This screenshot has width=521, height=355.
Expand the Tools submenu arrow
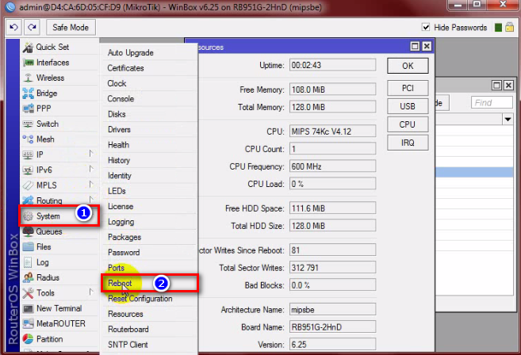click(91, 292)
